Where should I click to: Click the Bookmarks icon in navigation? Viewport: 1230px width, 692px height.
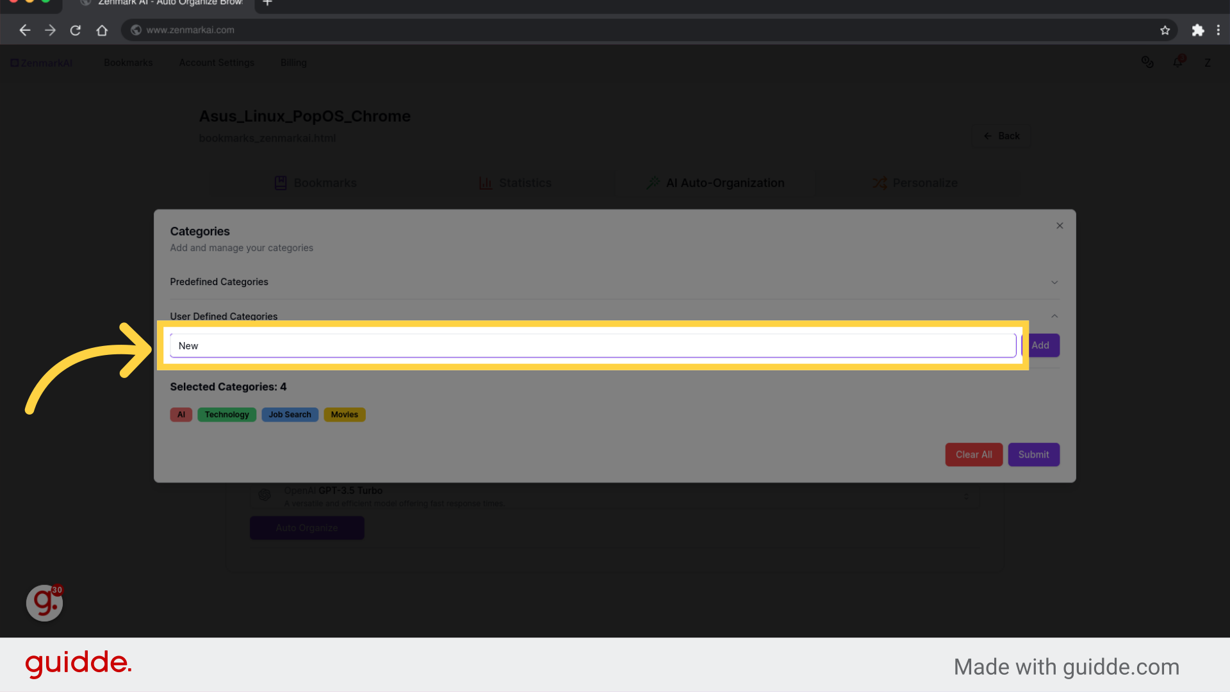pyautogui.click(x=128, y=63)
